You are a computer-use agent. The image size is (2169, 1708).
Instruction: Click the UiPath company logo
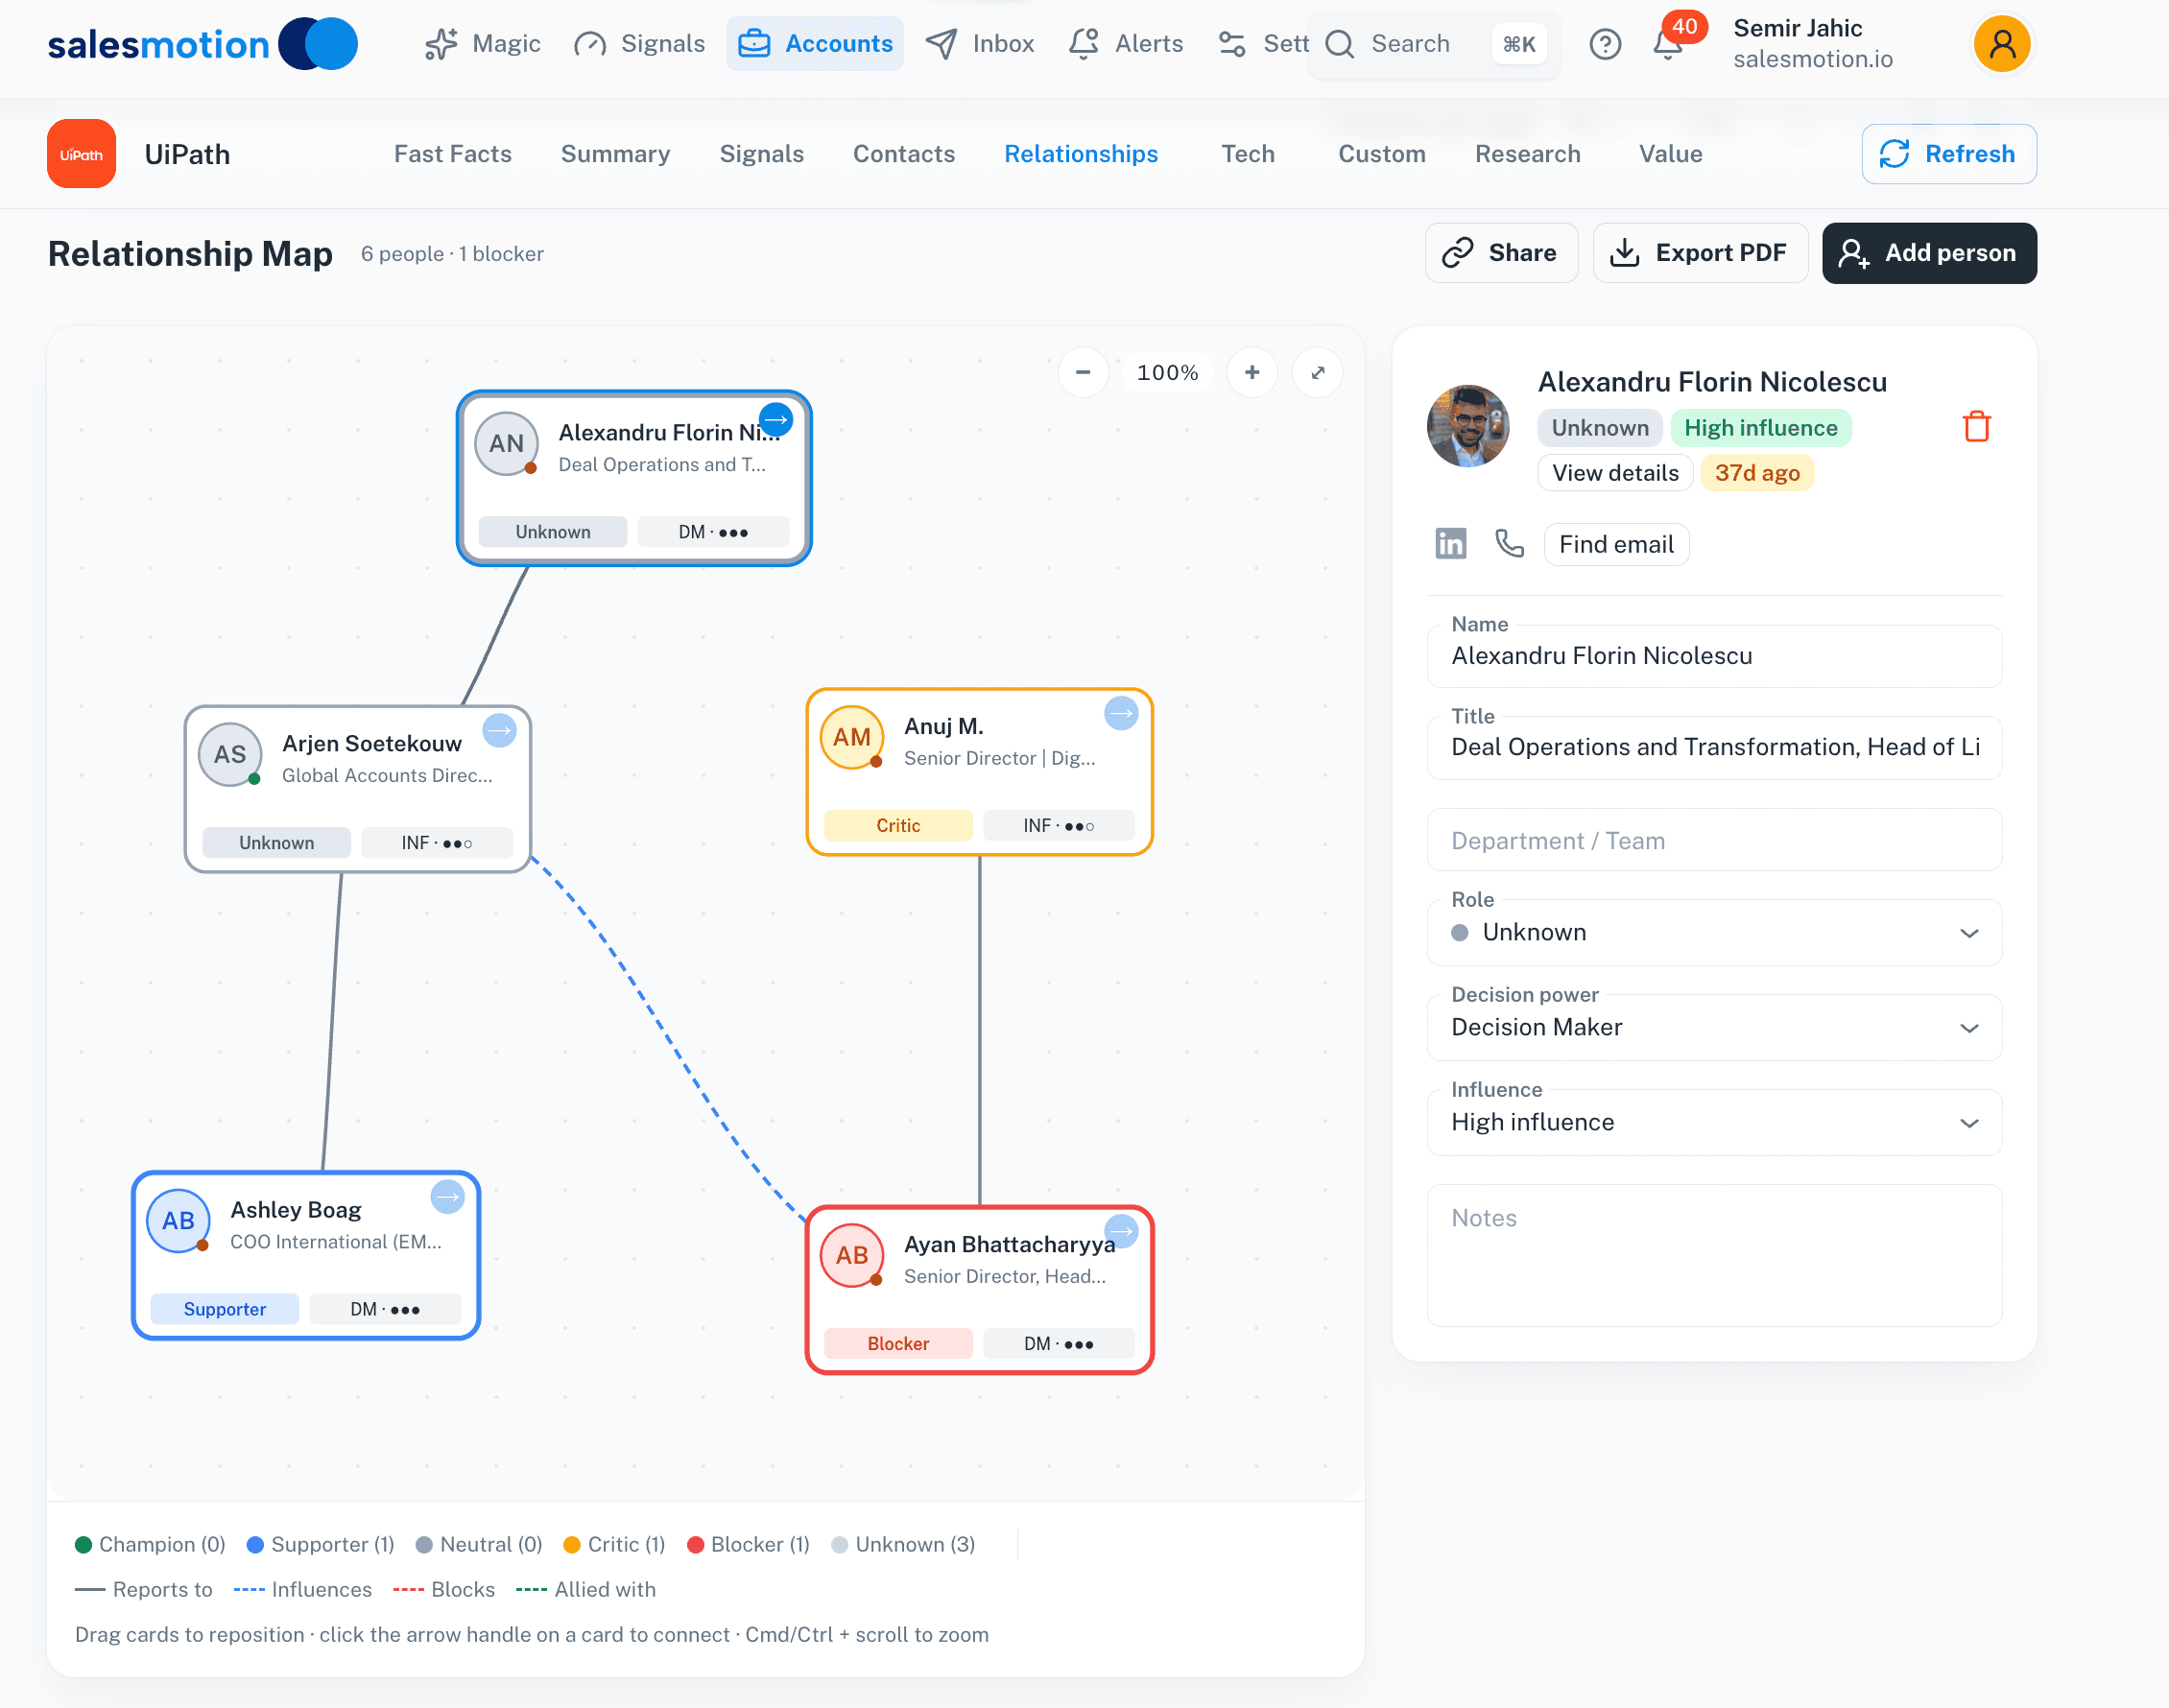tap(81, 154)
